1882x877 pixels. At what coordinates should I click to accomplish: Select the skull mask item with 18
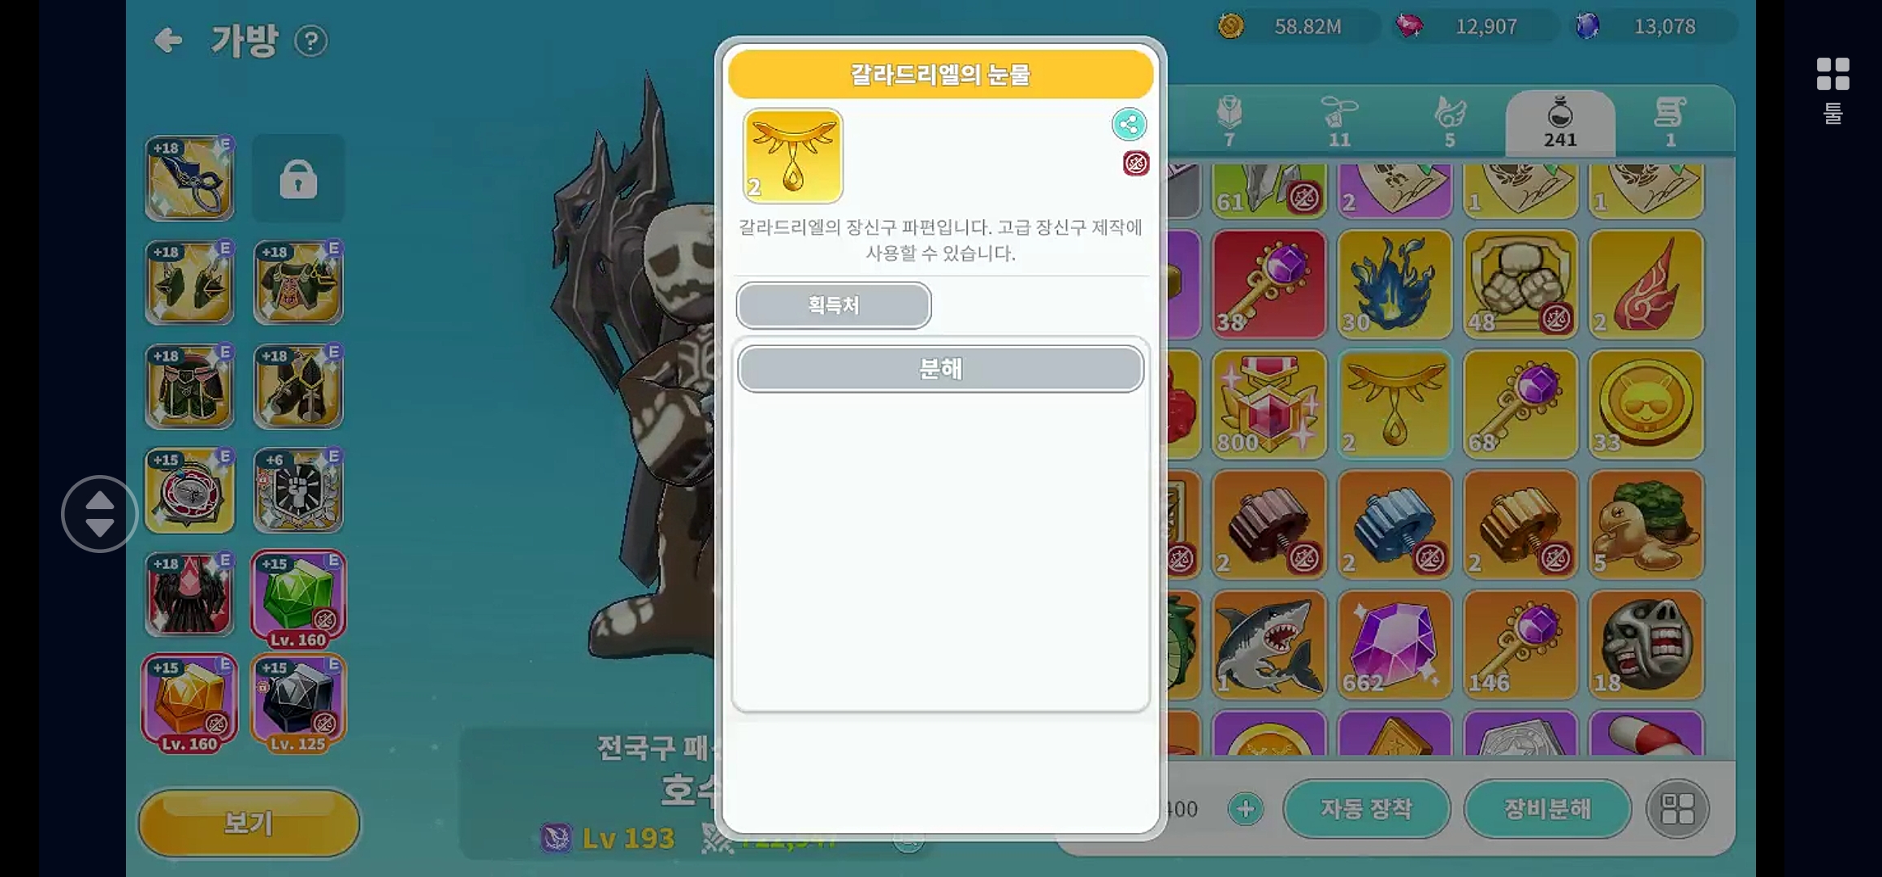[1646, 645]
